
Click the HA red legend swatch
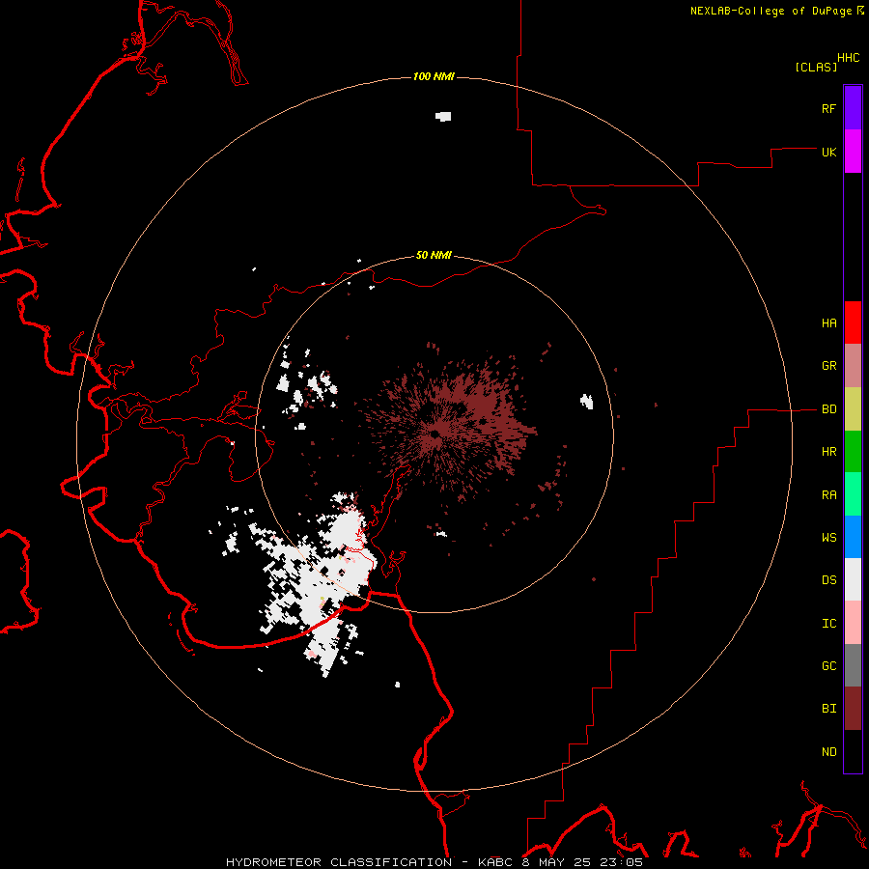pyautogui.click(x=853, y=322)
